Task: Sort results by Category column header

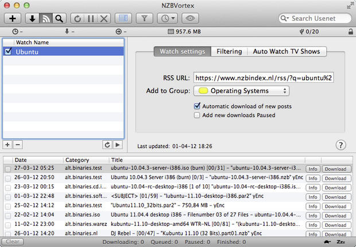Action: pyautogui.click(x=86, y=160)
